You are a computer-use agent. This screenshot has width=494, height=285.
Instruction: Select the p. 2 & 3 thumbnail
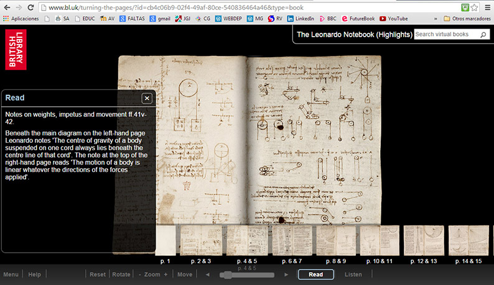[x=201, y=241]
